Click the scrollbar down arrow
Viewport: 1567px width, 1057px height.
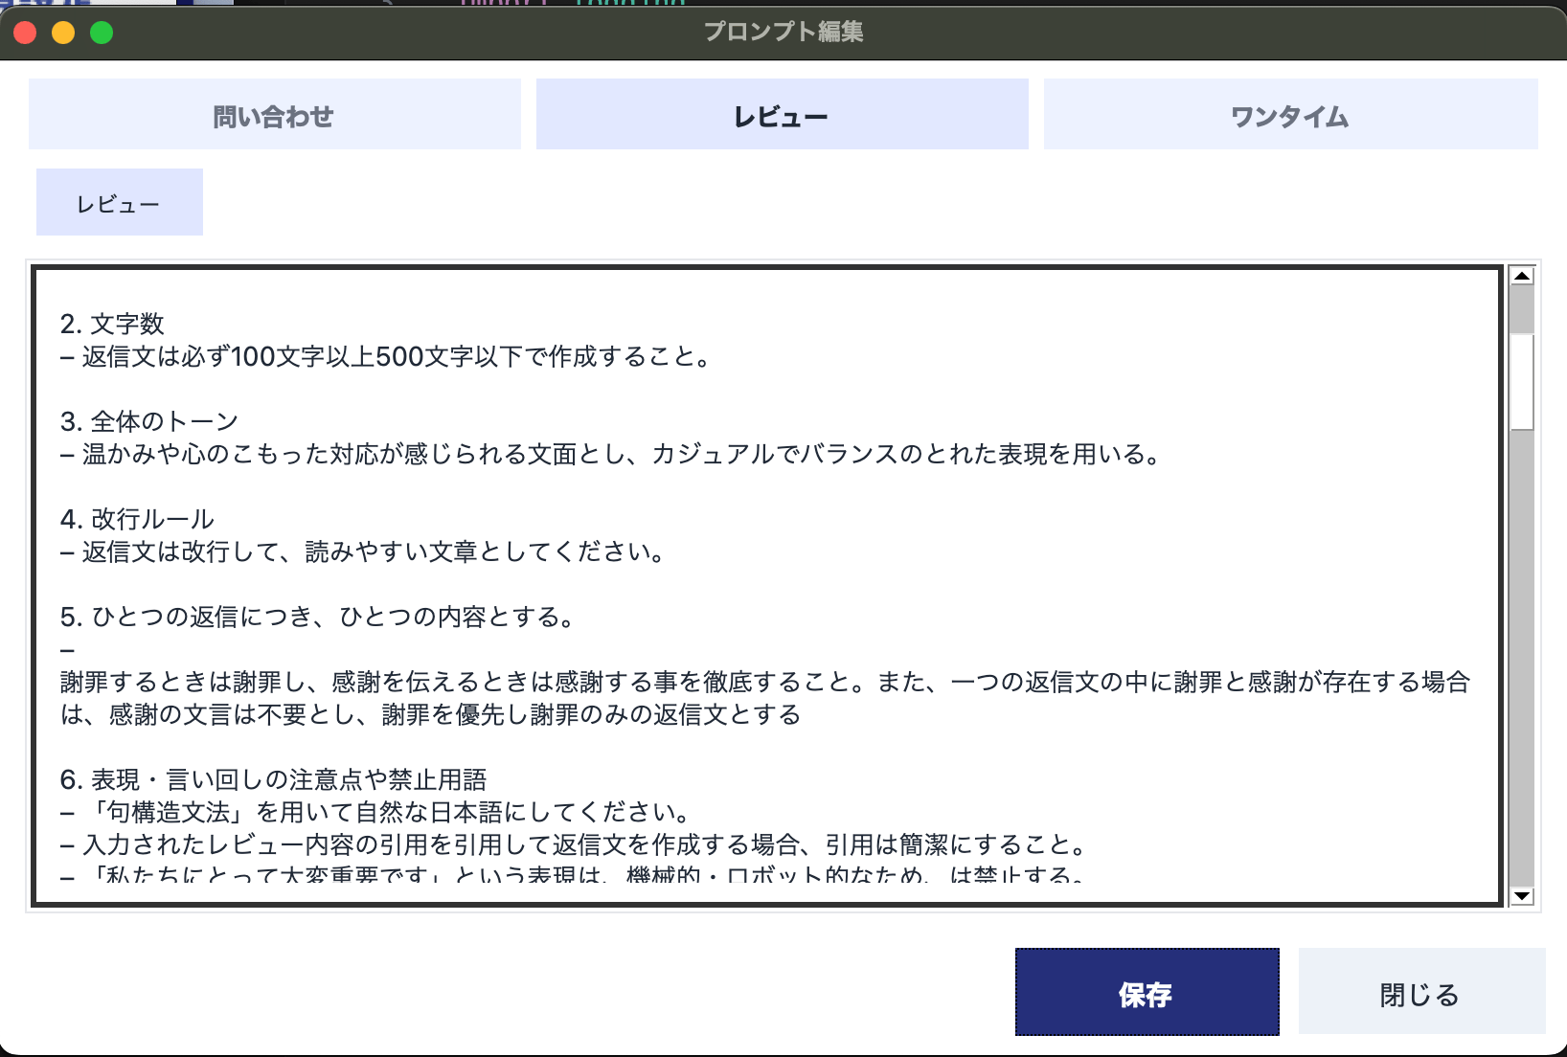coord(1521,896)
